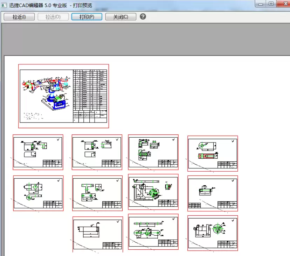Open help via the question mark icon
290x256 pixels.
(143, 16)
